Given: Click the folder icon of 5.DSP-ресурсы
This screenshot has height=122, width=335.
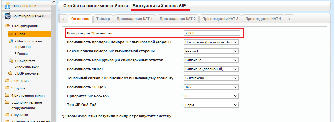Looking at the screenshot, I should [x=10, y=73].
